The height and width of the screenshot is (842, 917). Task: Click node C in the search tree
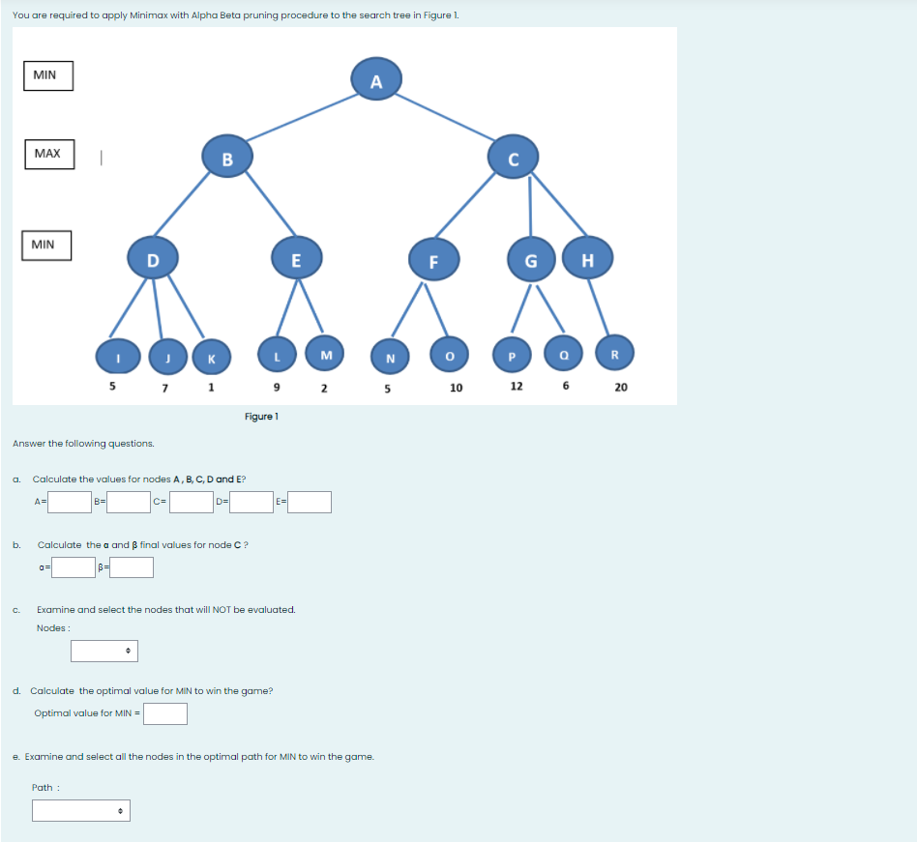[513, 157]
